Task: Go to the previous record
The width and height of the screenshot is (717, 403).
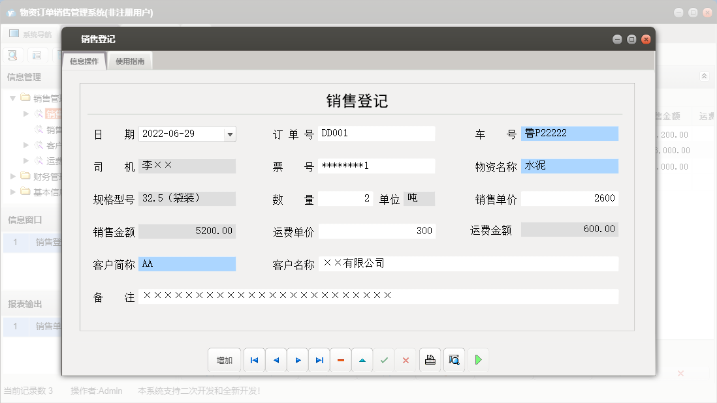Action: coord(276,359)
